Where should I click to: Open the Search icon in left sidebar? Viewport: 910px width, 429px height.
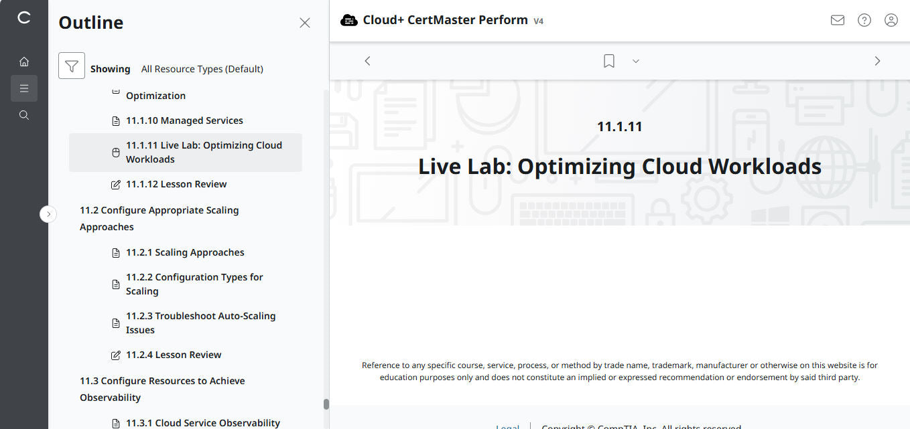[24, 114]
